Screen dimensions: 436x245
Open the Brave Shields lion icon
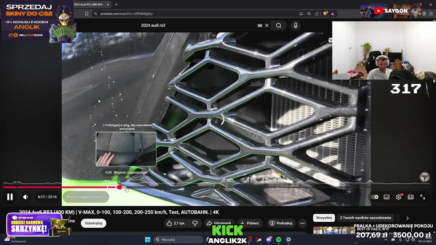[325, 14]
